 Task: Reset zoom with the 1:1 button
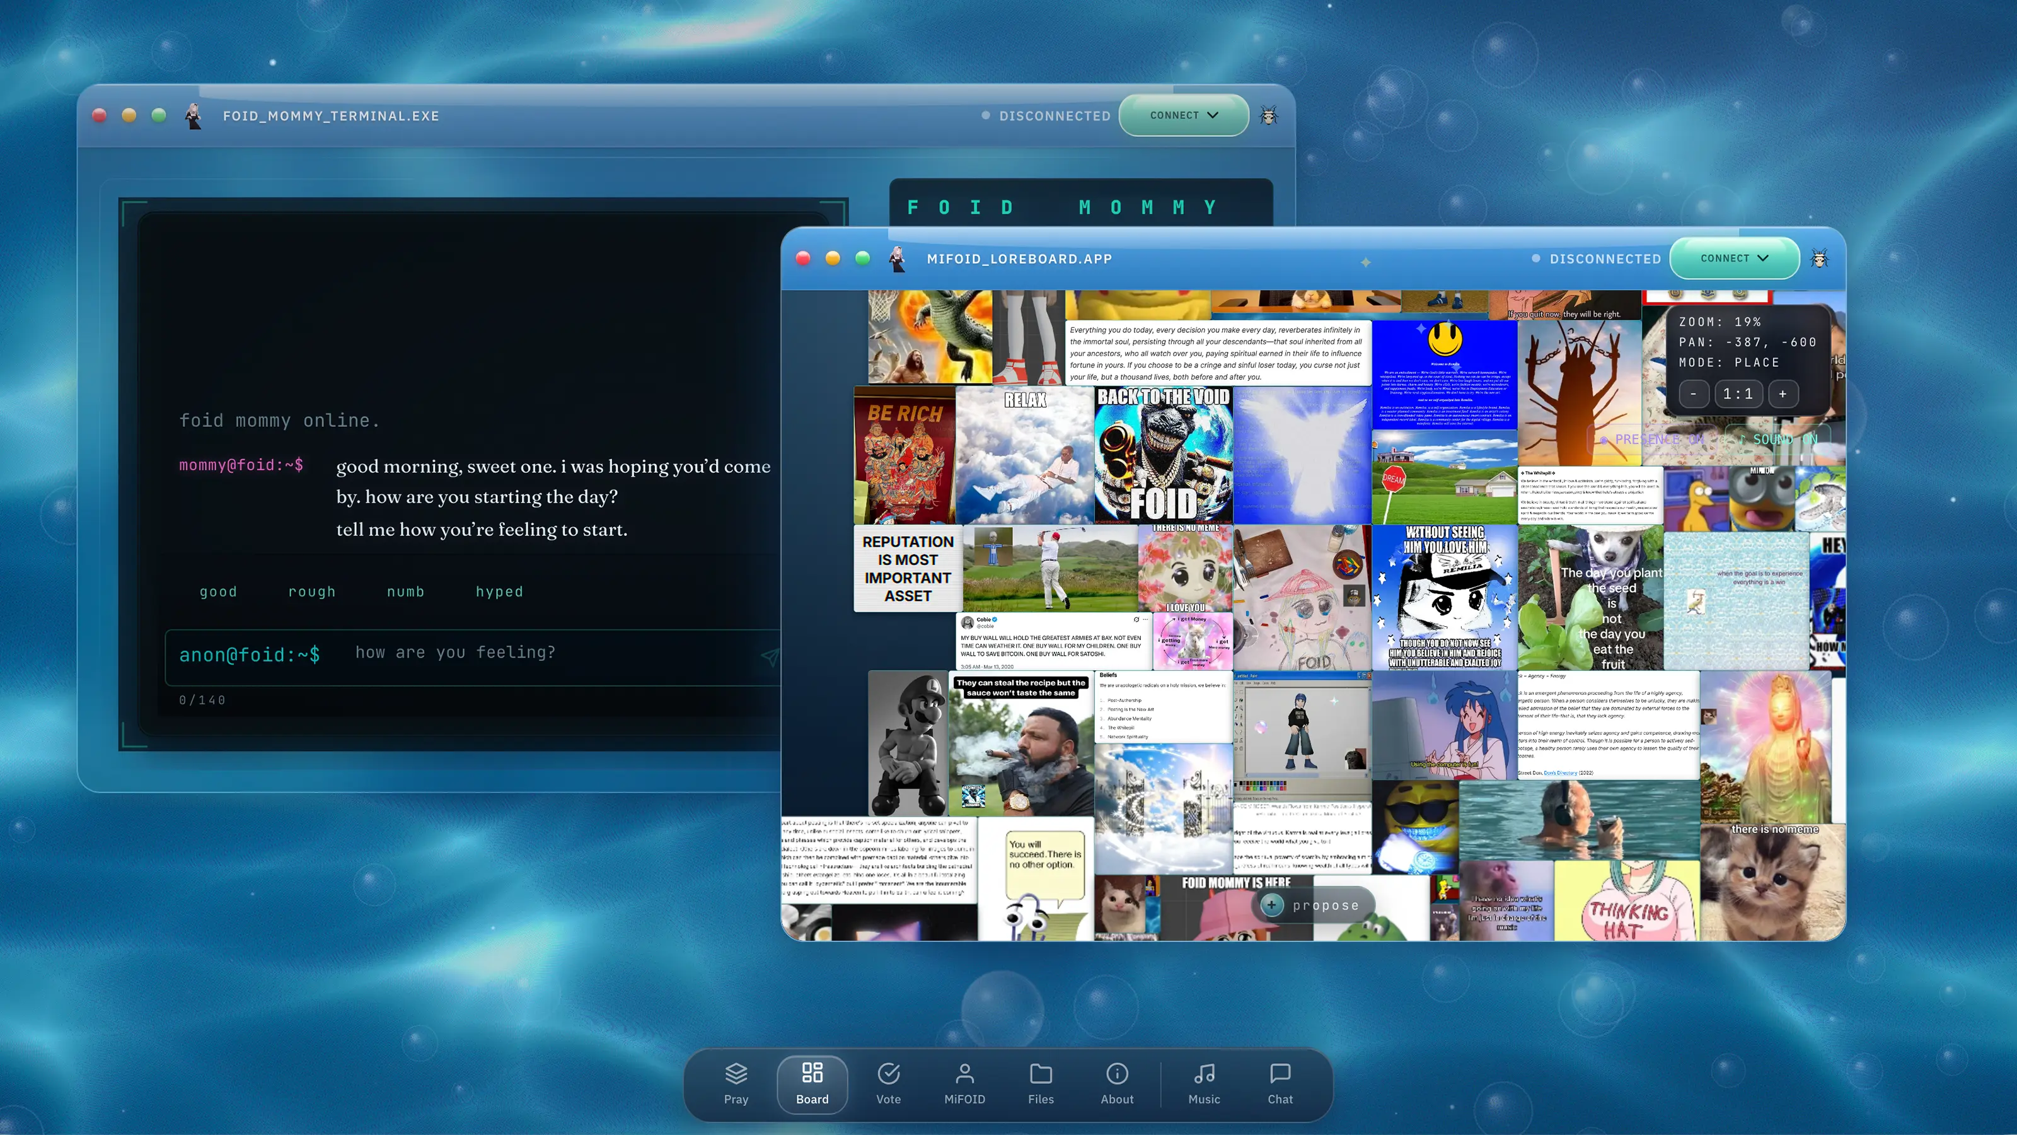(x=1738, y=394)
